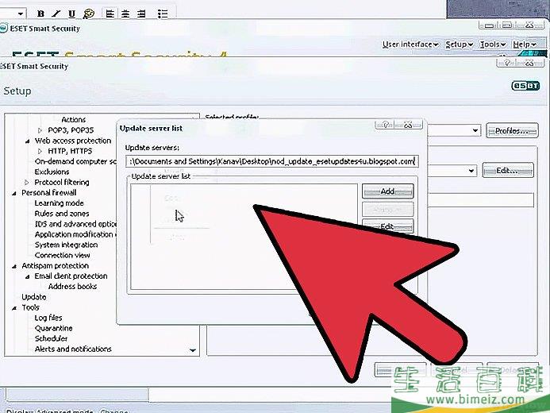Collapse the Personal firewall node
550x413 pixels.
point(14,193)
